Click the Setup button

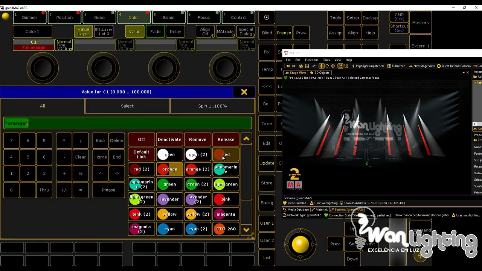click(x=353, y=18)
